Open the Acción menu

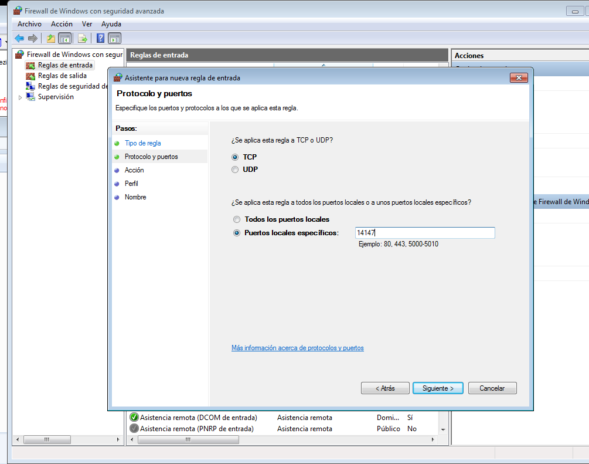click(x=62, y=24)
